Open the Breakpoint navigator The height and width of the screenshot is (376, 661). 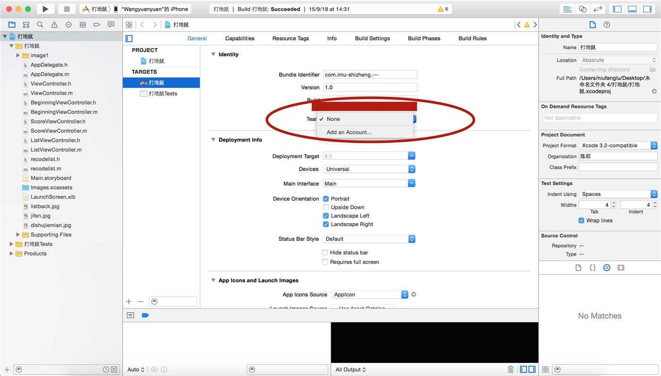pyautogui.click(x=97, y=25)
